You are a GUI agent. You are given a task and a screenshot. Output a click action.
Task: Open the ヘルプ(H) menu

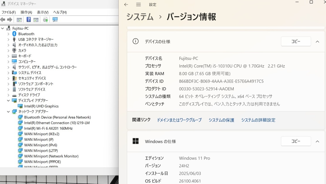click(x=60, y=12)
